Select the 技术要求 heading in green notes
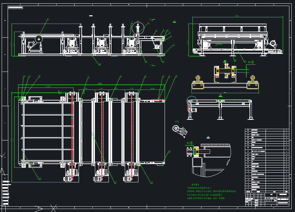Screen dimensions: 295x212 click(x=195, y=185)
